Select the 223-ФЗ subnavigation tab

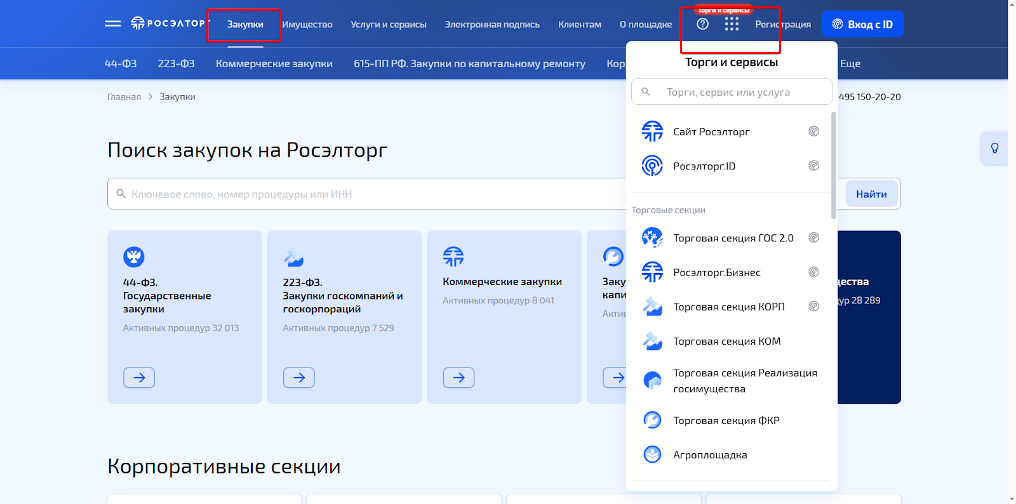click(x=177, y=63)
